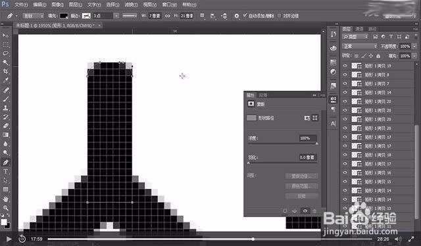Play the video
This screenshot has height=246, width=421.
pyautogui.click(x=9, y=239)
